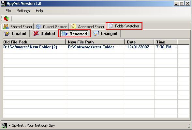Open the status bar dropdown arrow
This screenshot has height=130, width=192.
[9, 125]
